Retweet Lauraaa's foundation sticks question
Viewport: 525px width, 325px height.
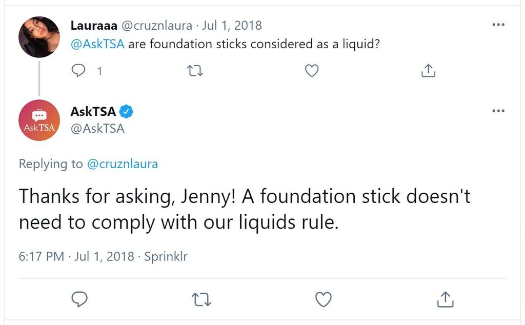pos(195,71)
